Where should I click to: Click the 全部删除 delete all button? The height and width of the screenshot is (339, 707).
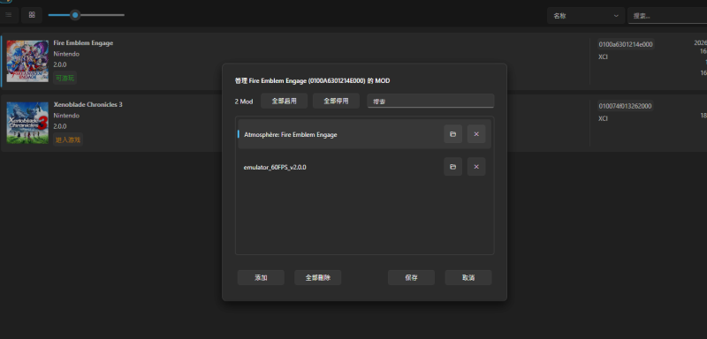[318, 278]
